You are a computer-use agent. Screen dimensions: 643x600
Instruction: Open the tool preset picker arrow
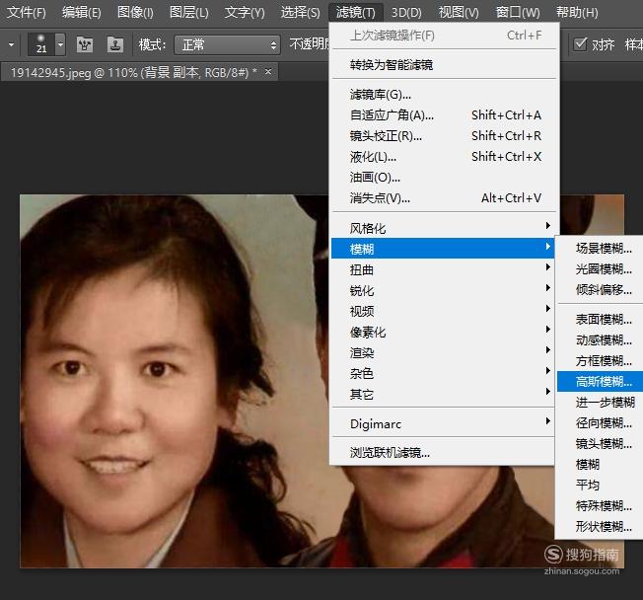(x=11, y=43)
